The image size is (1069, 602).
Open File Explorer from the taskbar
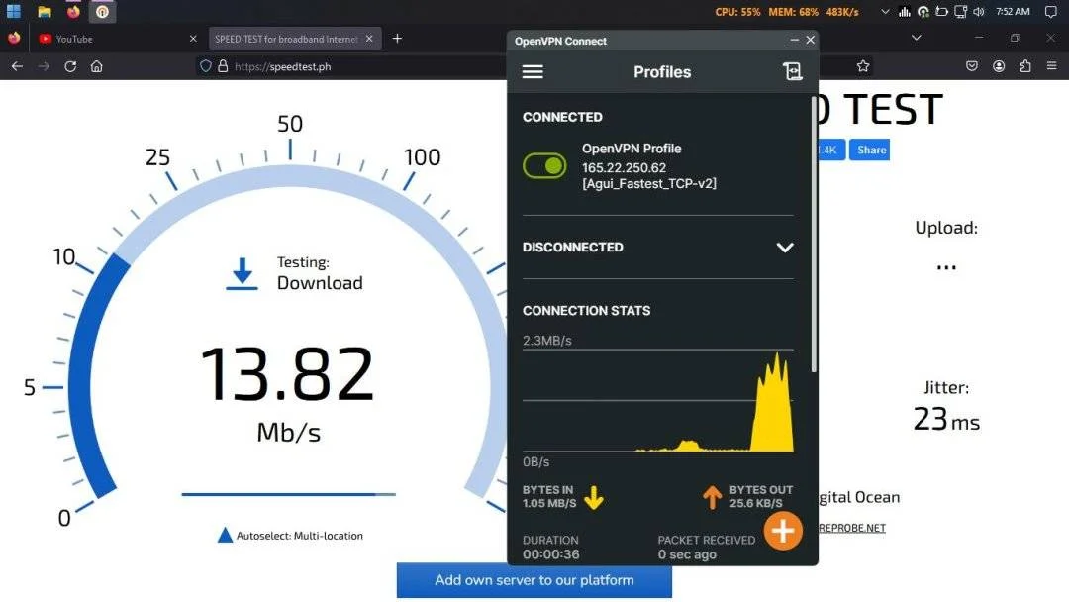(x=45, y=12)
